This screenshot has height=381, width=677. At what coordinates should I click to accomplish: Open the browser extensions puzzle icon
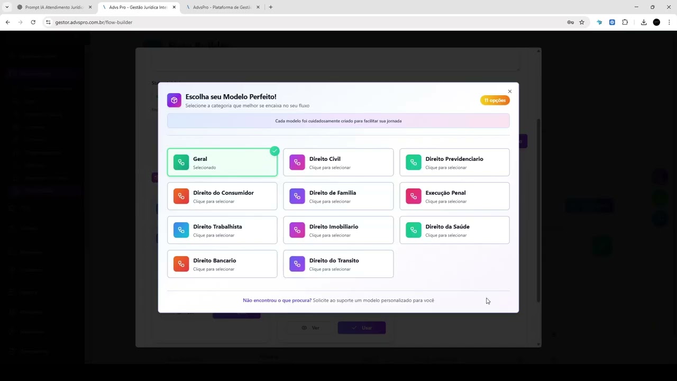point(625,22)
